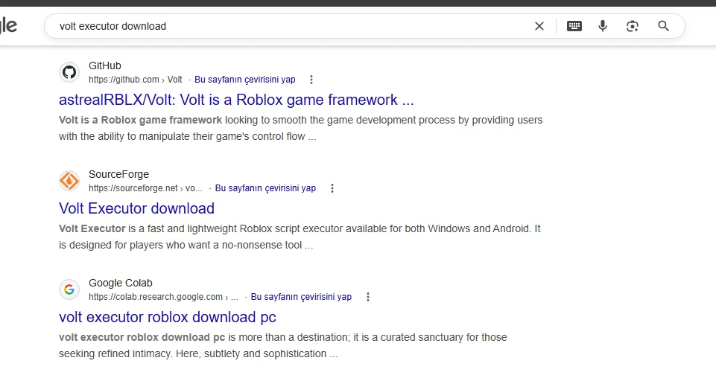Open the three-dot menu for the Google Colab result
The image size is (716, 378).
(368, 297)
